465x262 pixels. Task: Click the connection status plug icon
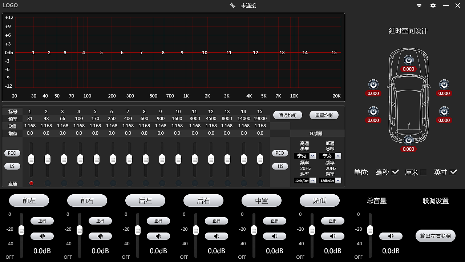pos(232,5)
